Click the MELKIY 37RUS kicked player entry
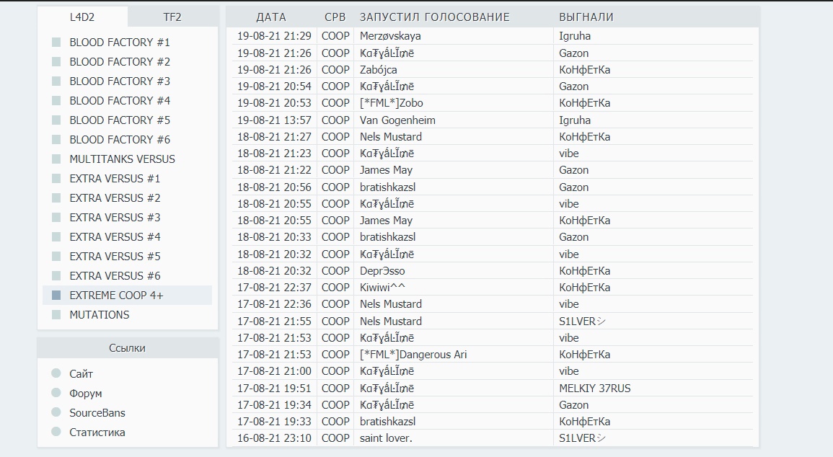 [594, 389]
